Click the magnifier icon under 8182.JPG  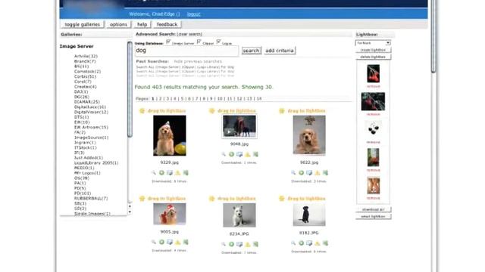[293, 243]
